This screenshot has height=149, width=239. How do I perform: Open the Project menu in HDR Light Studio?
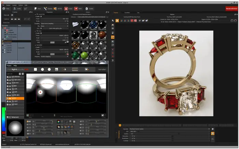9,66
